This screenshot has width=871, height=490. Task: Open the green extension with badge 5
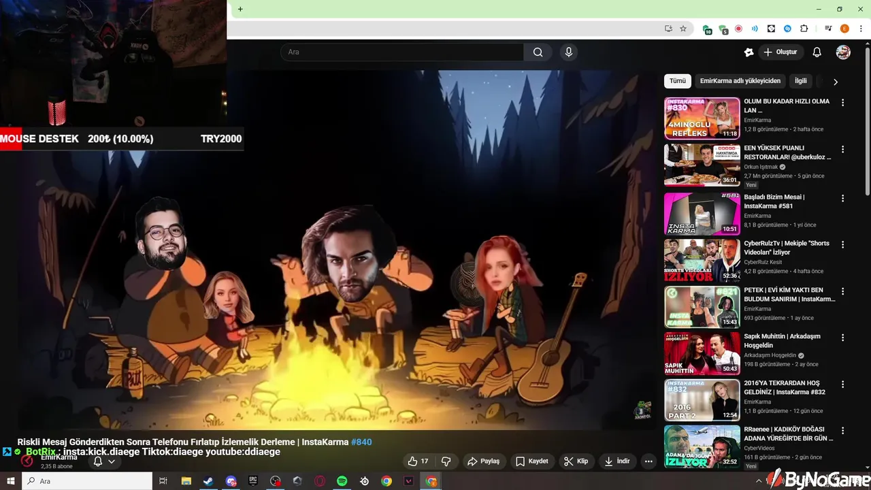pyautogui.click(x=723, y=29)
